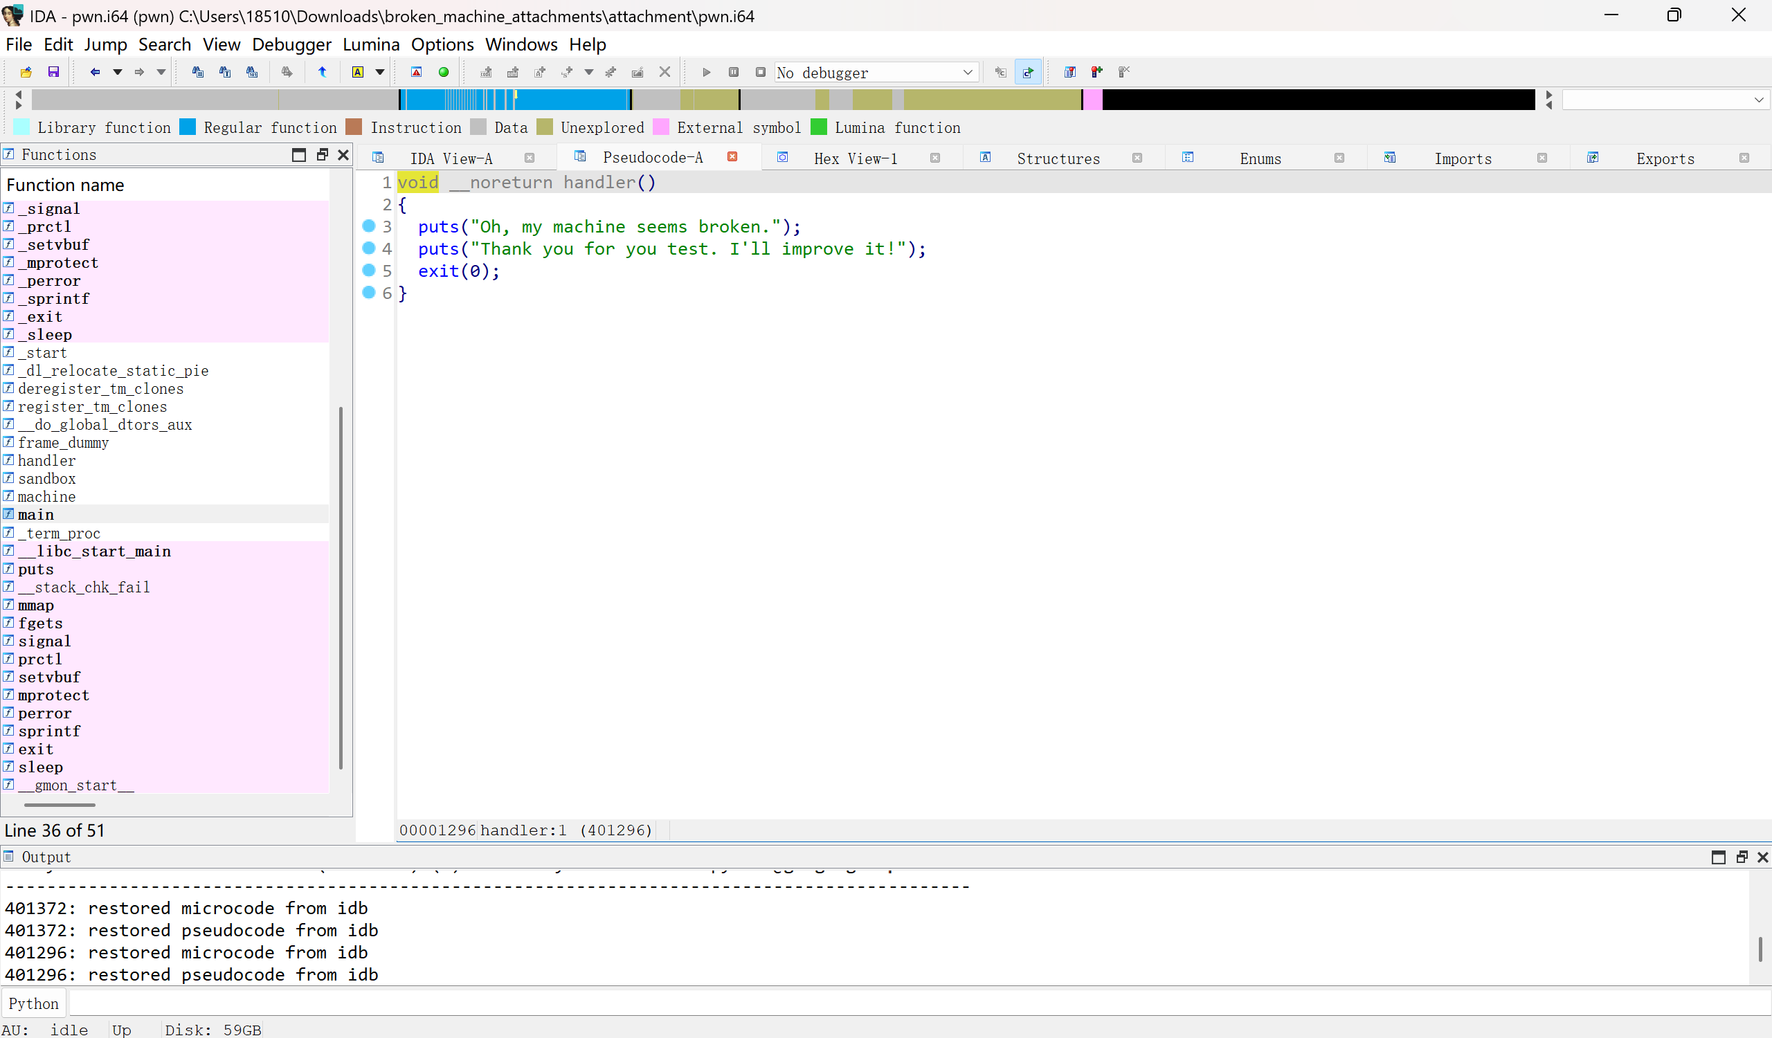Viewport: 1772px width, 1038px height.
Task: Start process with the play icon
Action: [707, 72]
